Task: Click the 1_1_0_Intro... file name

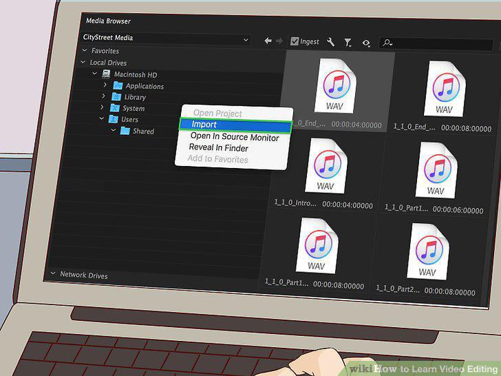Action: click(295, 202)
